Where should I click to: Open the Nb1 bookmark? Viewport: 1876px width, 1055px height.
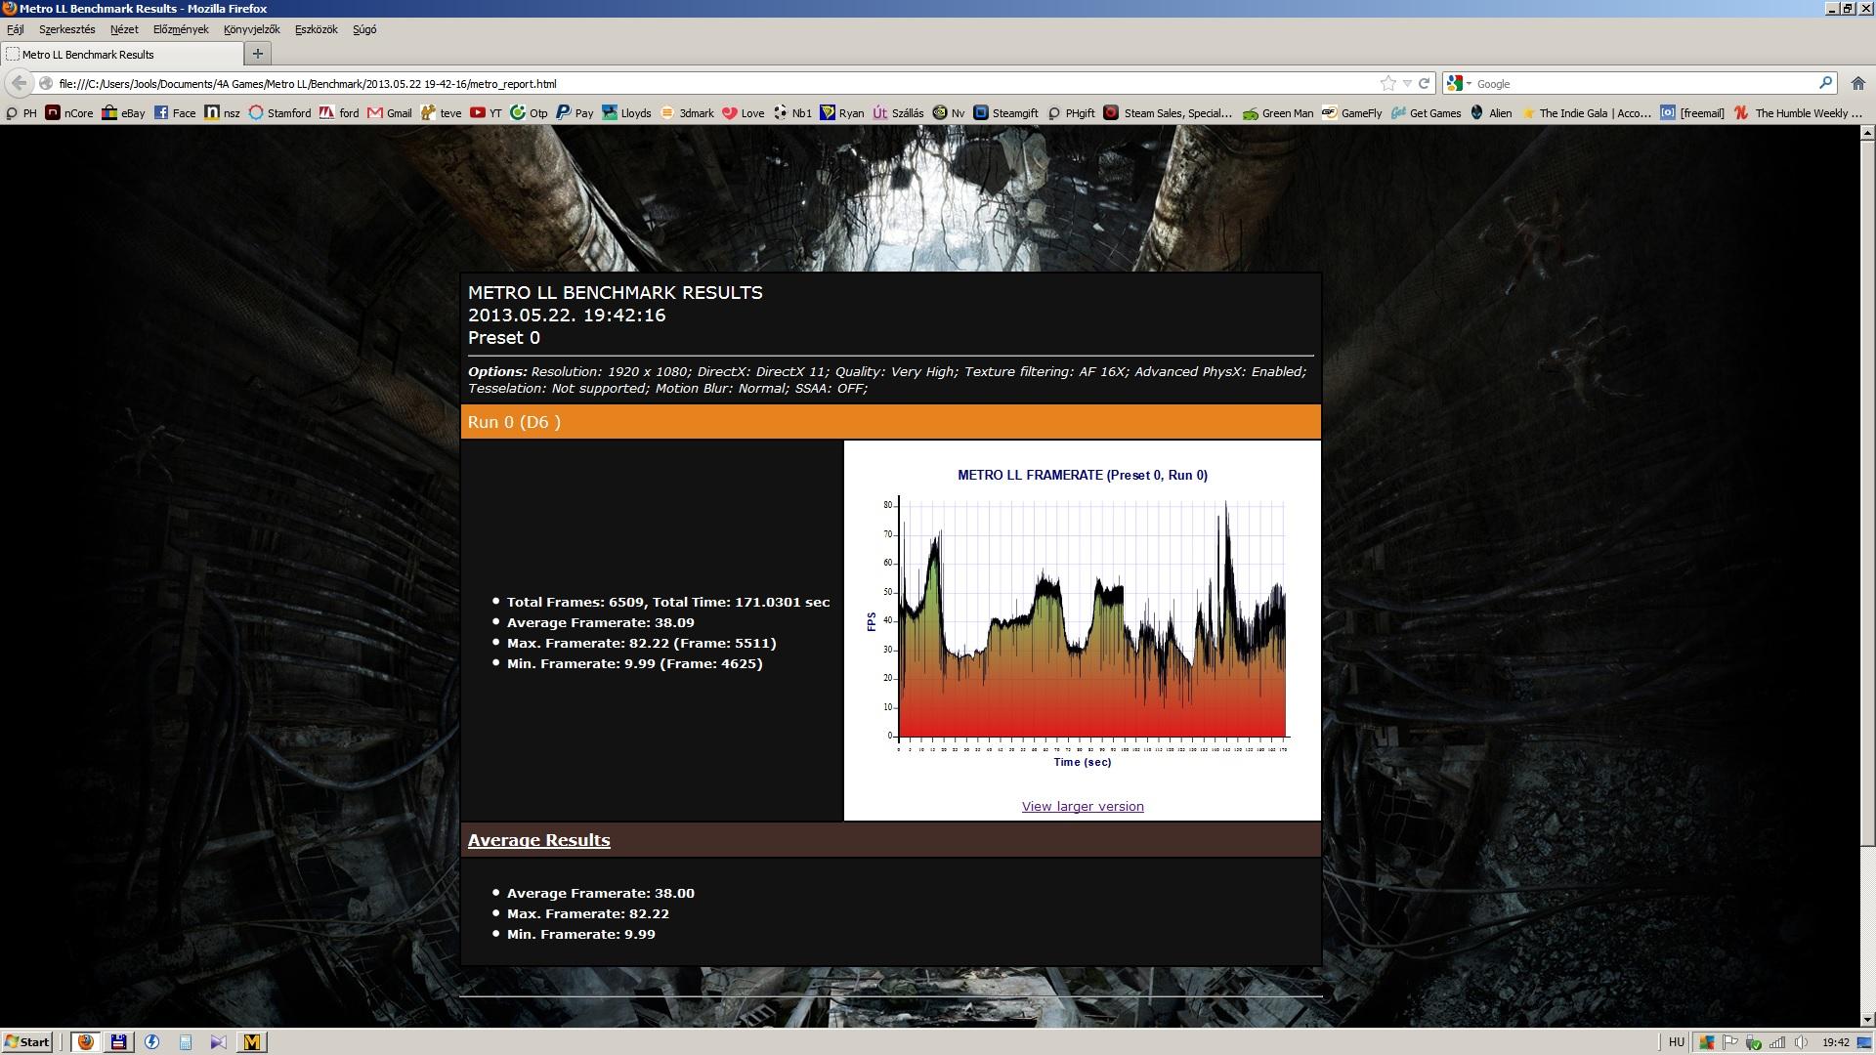(x=792, y=112)
